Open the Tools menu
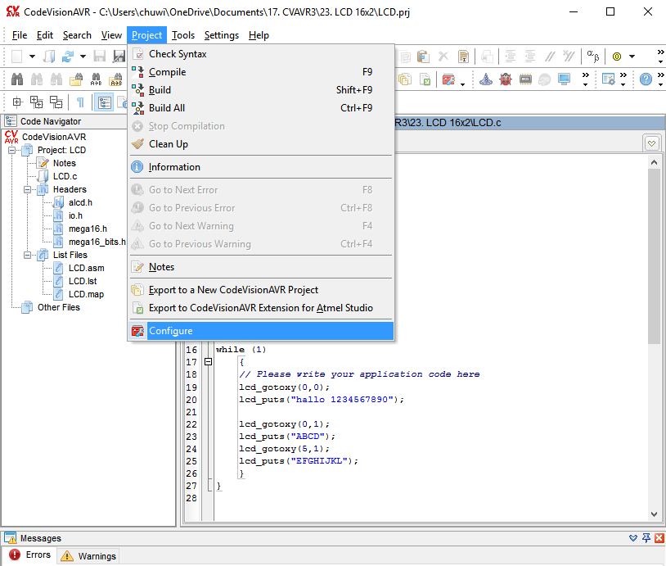 pyautogui.click(x=183, y=35)
